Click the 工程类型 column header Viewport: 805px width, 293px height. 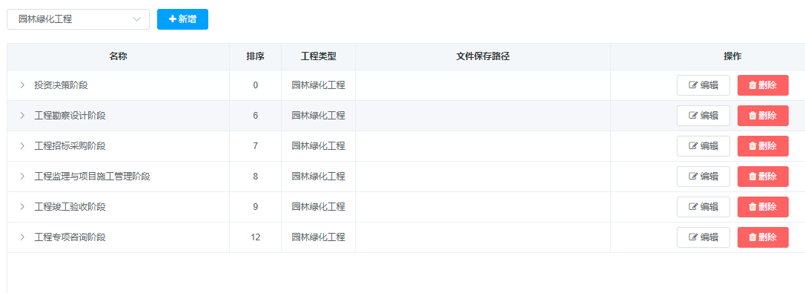pos(318,56)
